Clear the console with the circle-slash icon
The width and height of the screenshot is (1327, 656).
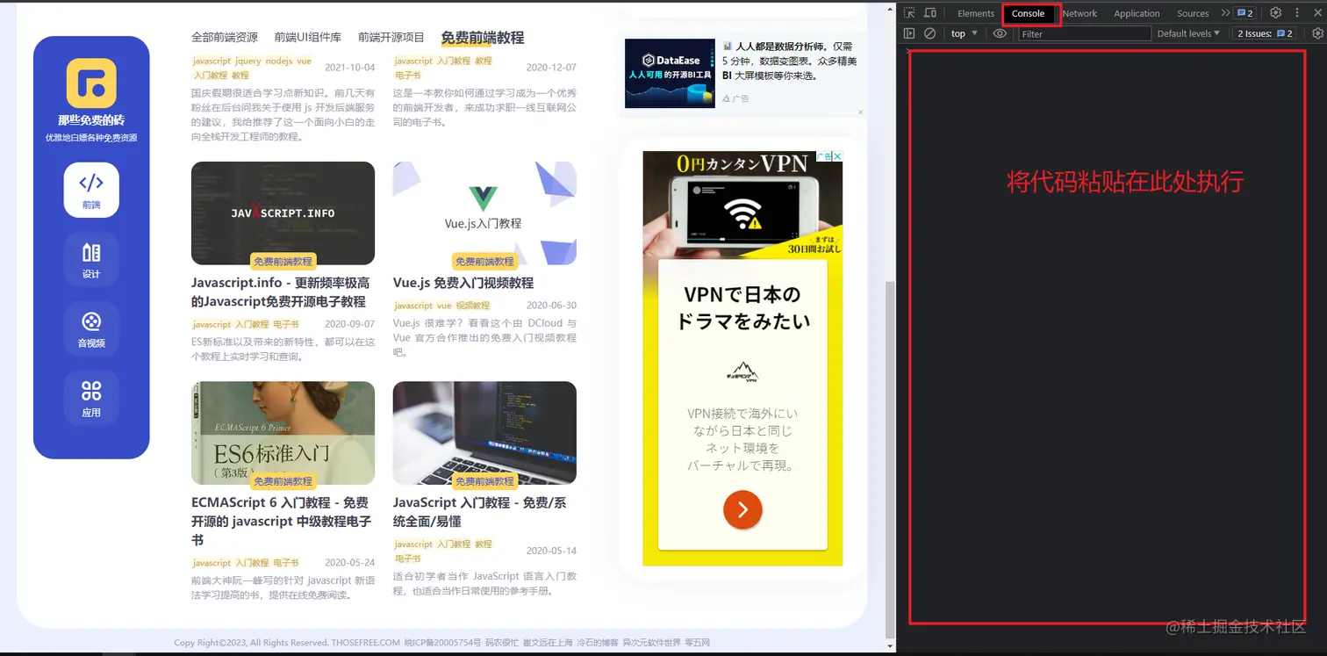(929, 33)
